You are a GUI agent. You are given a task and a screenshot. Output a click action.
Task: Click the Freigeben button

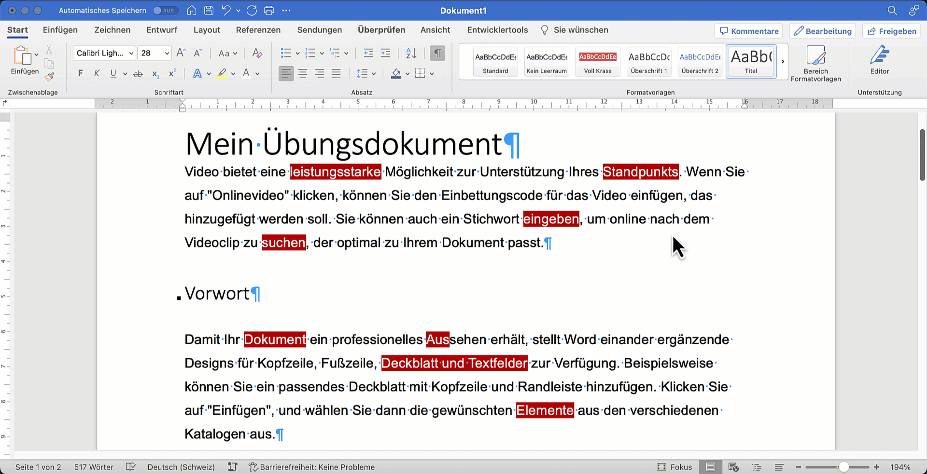pyautogui.click(x=891, y=31)
